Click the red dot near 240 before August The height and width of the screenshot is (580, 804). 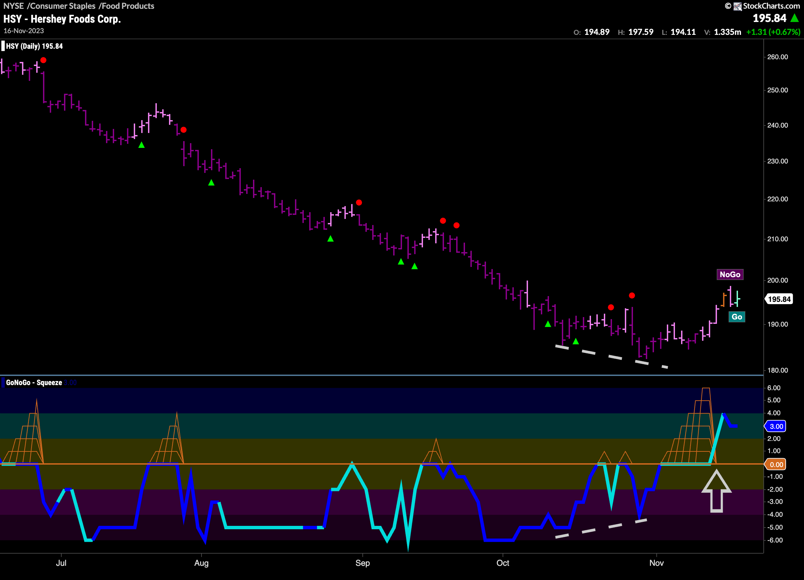tap(183, 130)
